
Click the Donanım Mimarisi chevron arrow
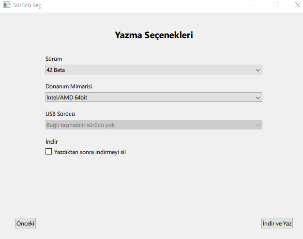click(258, 98)
